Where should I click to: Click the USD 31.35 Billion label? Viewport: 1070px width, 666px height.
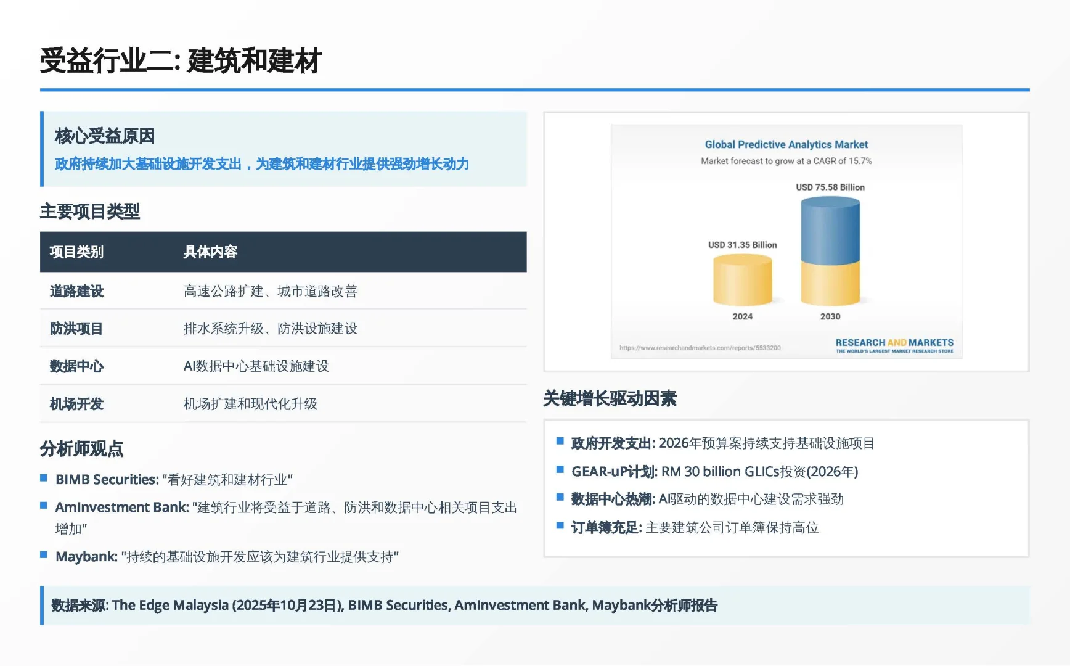743,245
